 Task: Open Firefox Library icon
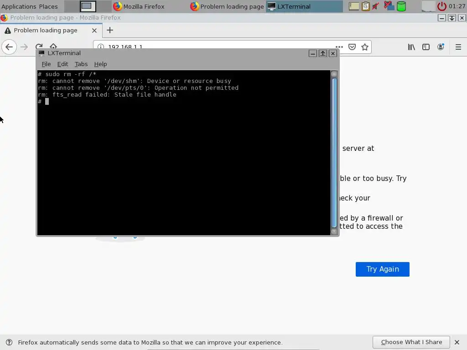[411, 47]
